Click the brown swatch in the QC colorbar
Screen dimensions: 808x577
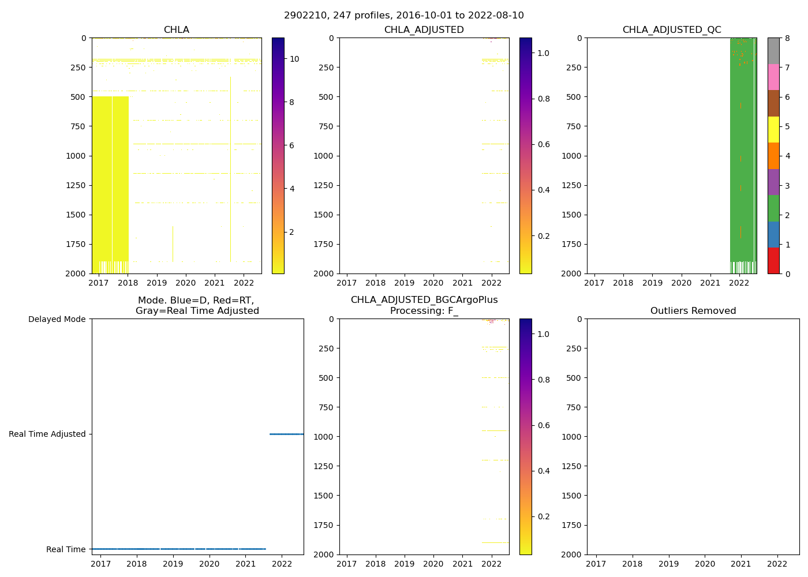click(773, 103)
